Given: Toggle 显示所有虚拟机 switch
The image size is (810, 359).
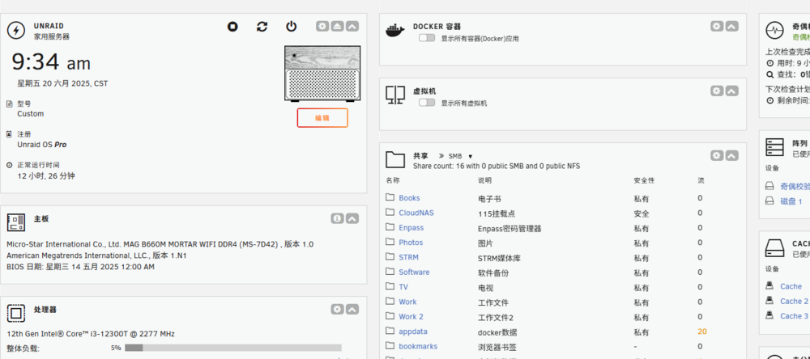Looking at the screenshot, I should [x=427, y=103].
